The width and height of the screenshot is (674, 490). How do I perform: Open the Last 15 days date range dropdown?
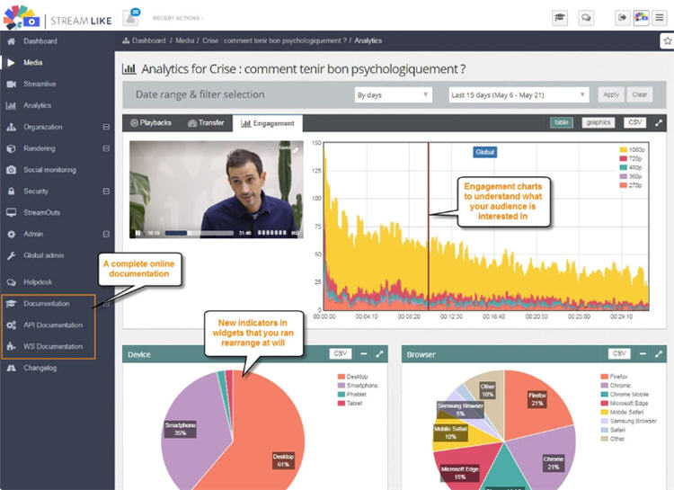(519, 95)
